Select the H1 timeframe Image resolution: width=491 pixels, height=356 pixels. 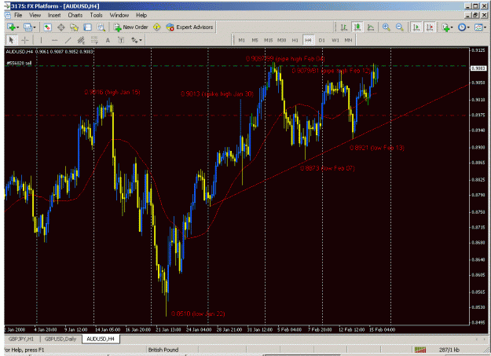tap(295, 40)
